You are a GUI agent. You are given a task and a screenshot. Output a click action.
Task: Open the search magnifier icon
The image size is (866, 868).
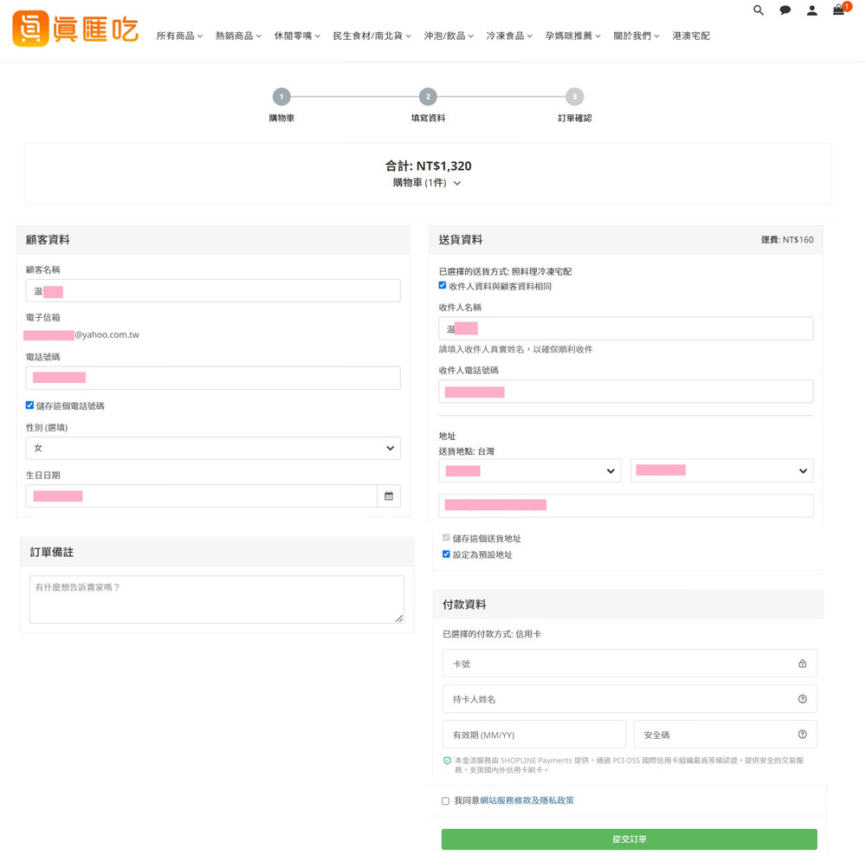click(758, 10)
